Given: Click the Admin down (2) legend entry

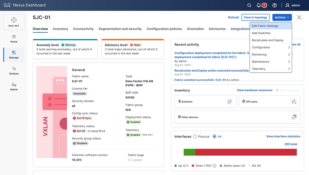Looking at the screenshot, I should (x=232, y=166).
